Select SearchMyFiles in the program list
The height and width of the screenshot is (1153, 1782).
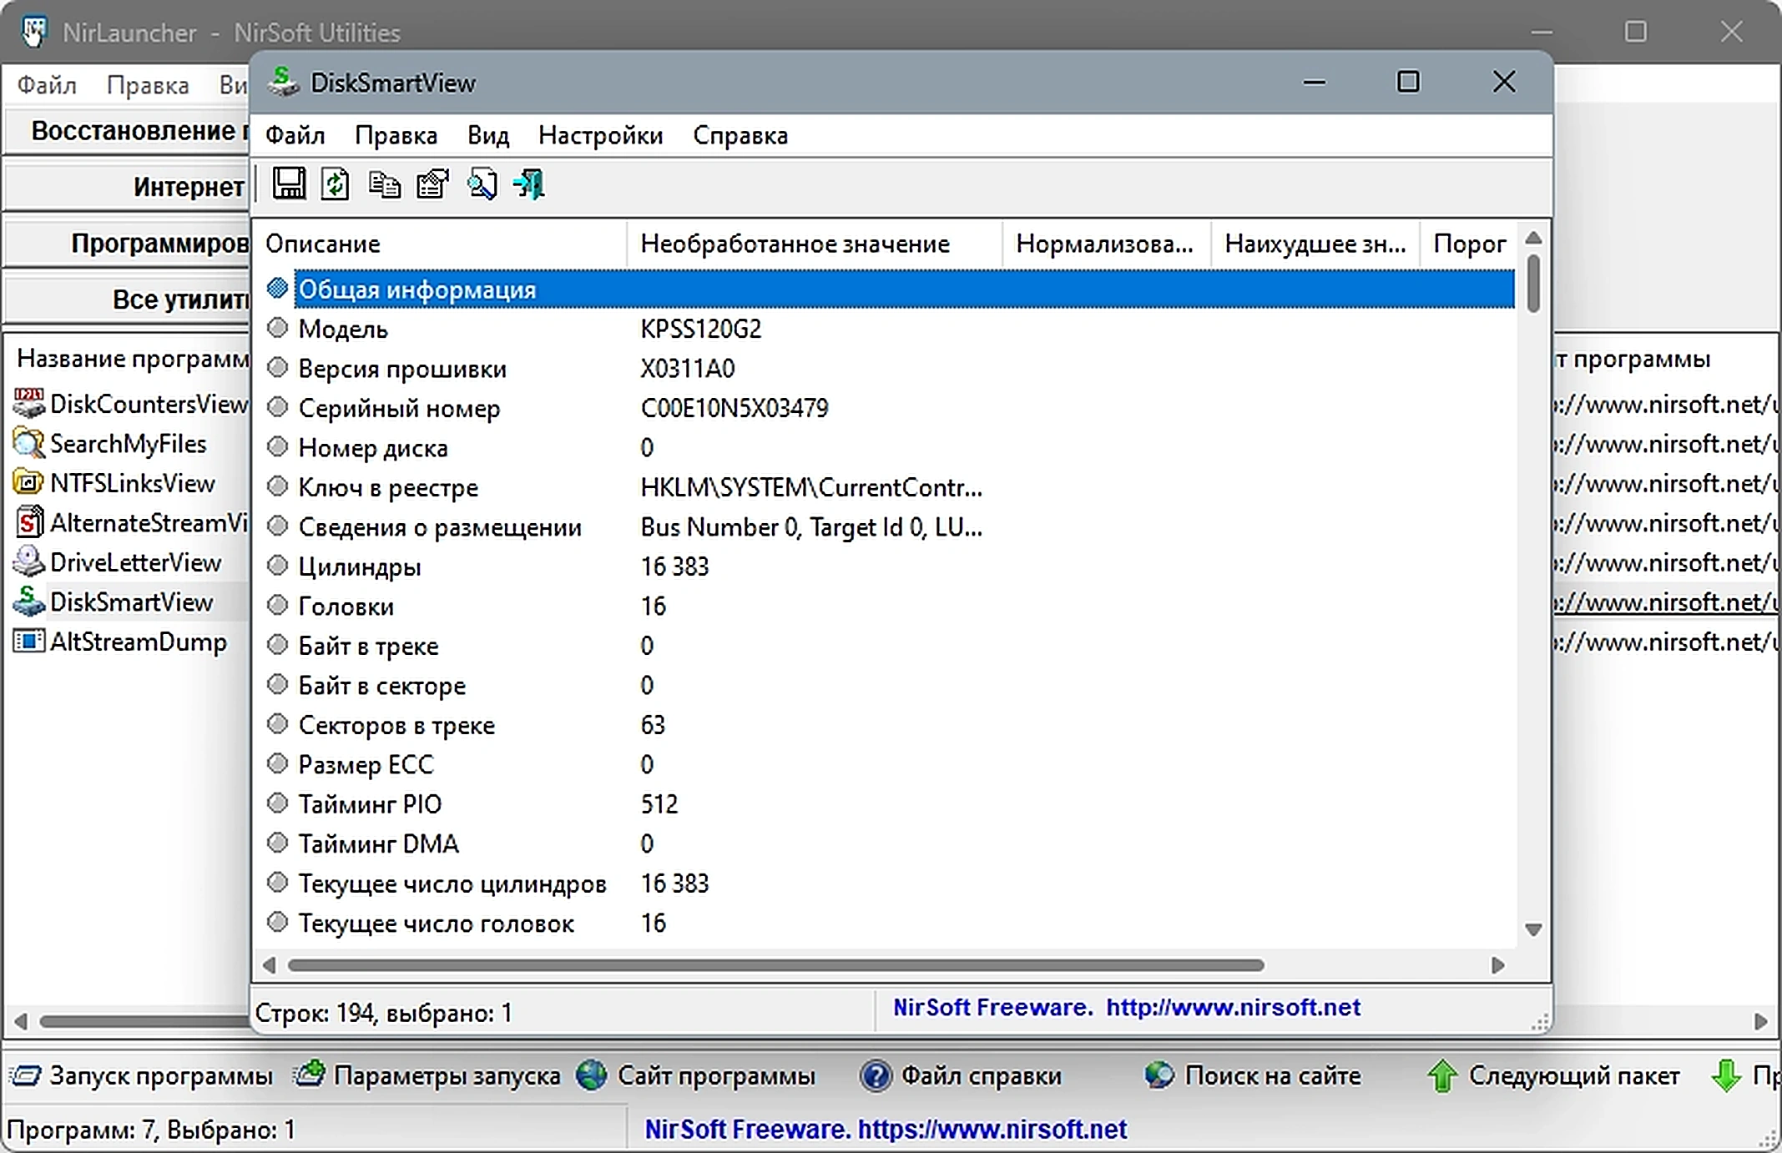point(128,444)
